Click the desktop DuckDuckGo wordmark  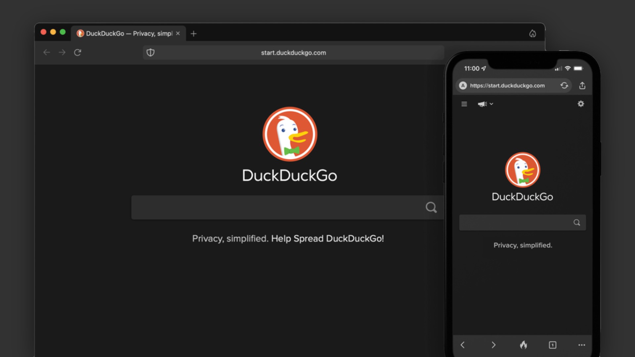[290, 175]
